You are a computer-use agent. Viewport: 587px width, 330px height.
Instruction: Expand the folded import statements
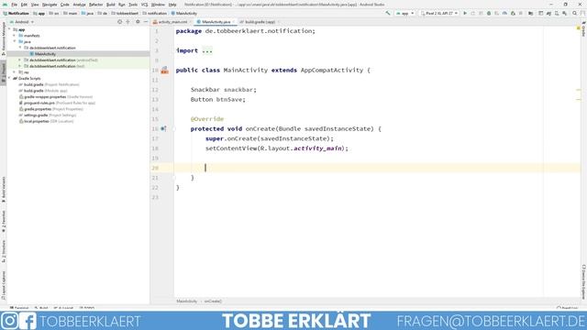coord(207,50)
